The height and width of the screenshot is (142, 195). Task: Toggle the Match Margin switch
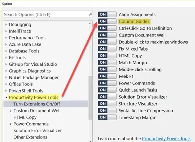107,63
